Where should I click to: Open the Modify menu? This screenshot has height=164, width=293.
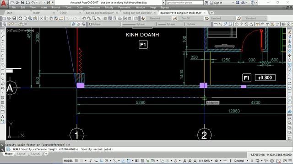point(109,7)
